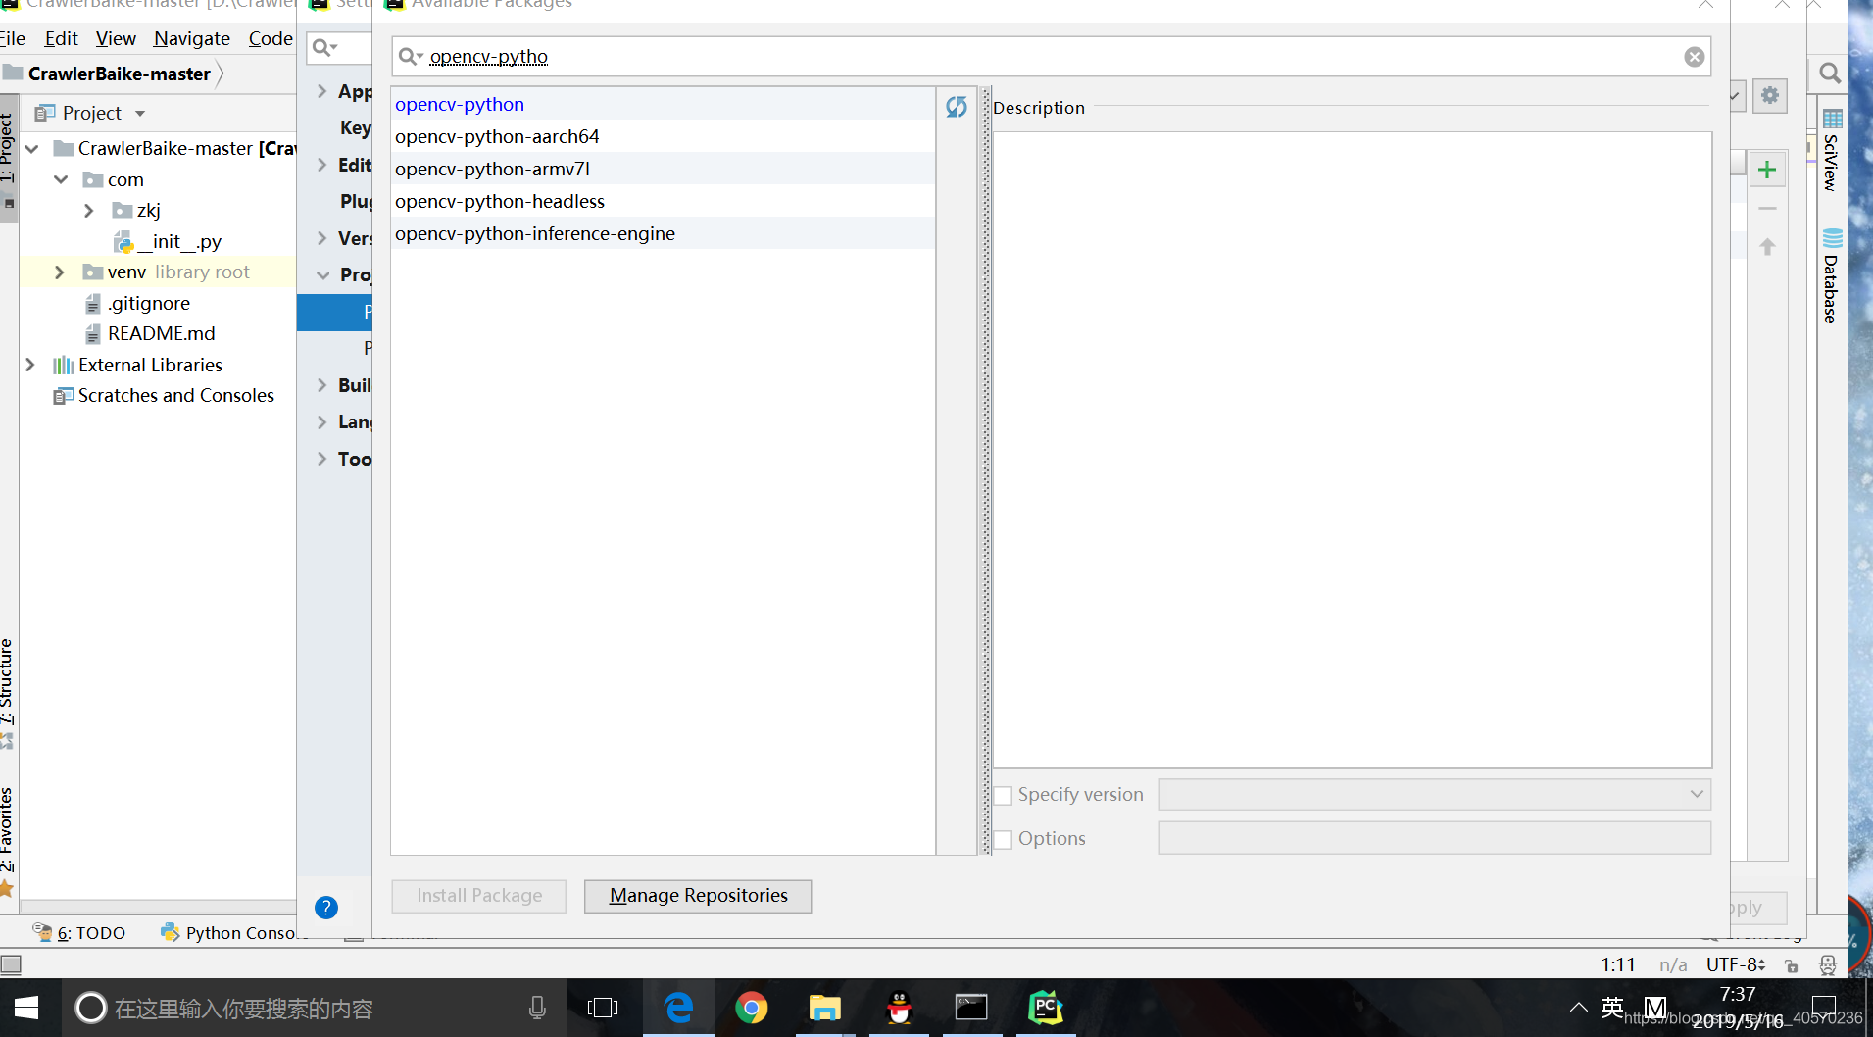Select opencv-python-headless from the package list

pos(499,201)
